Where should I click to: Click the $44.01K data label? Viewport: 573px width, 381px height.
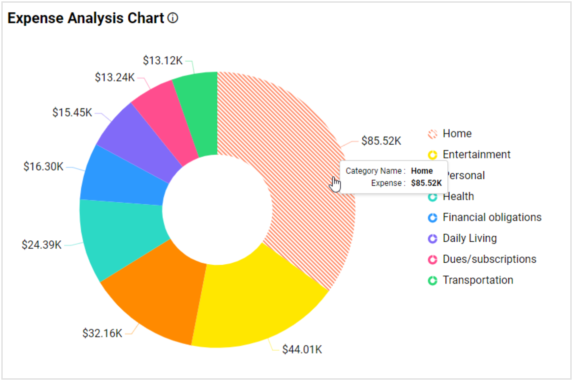(x=302, y=350)
